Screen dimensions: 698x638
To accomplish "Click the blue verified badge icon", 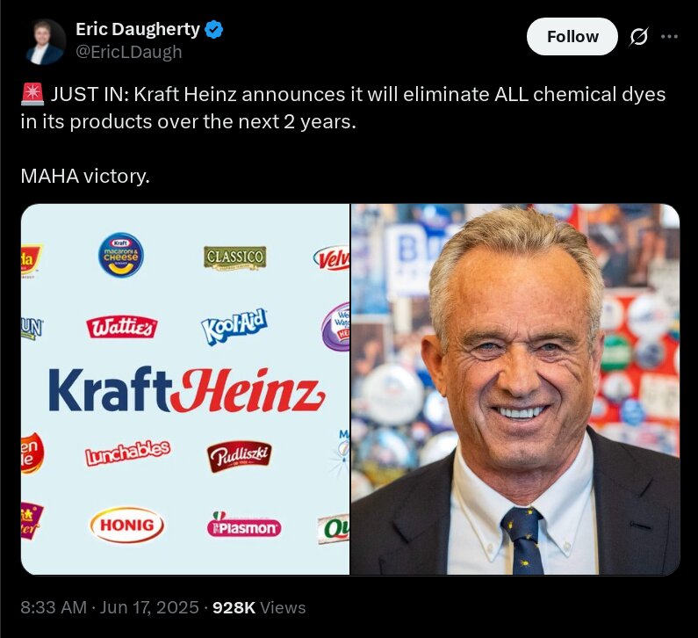I will pyautogui.click(x=213, y=29).
